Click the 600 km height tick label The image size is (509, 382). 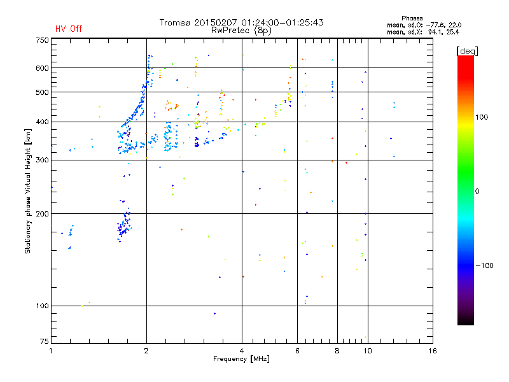(x=42, y=68)
